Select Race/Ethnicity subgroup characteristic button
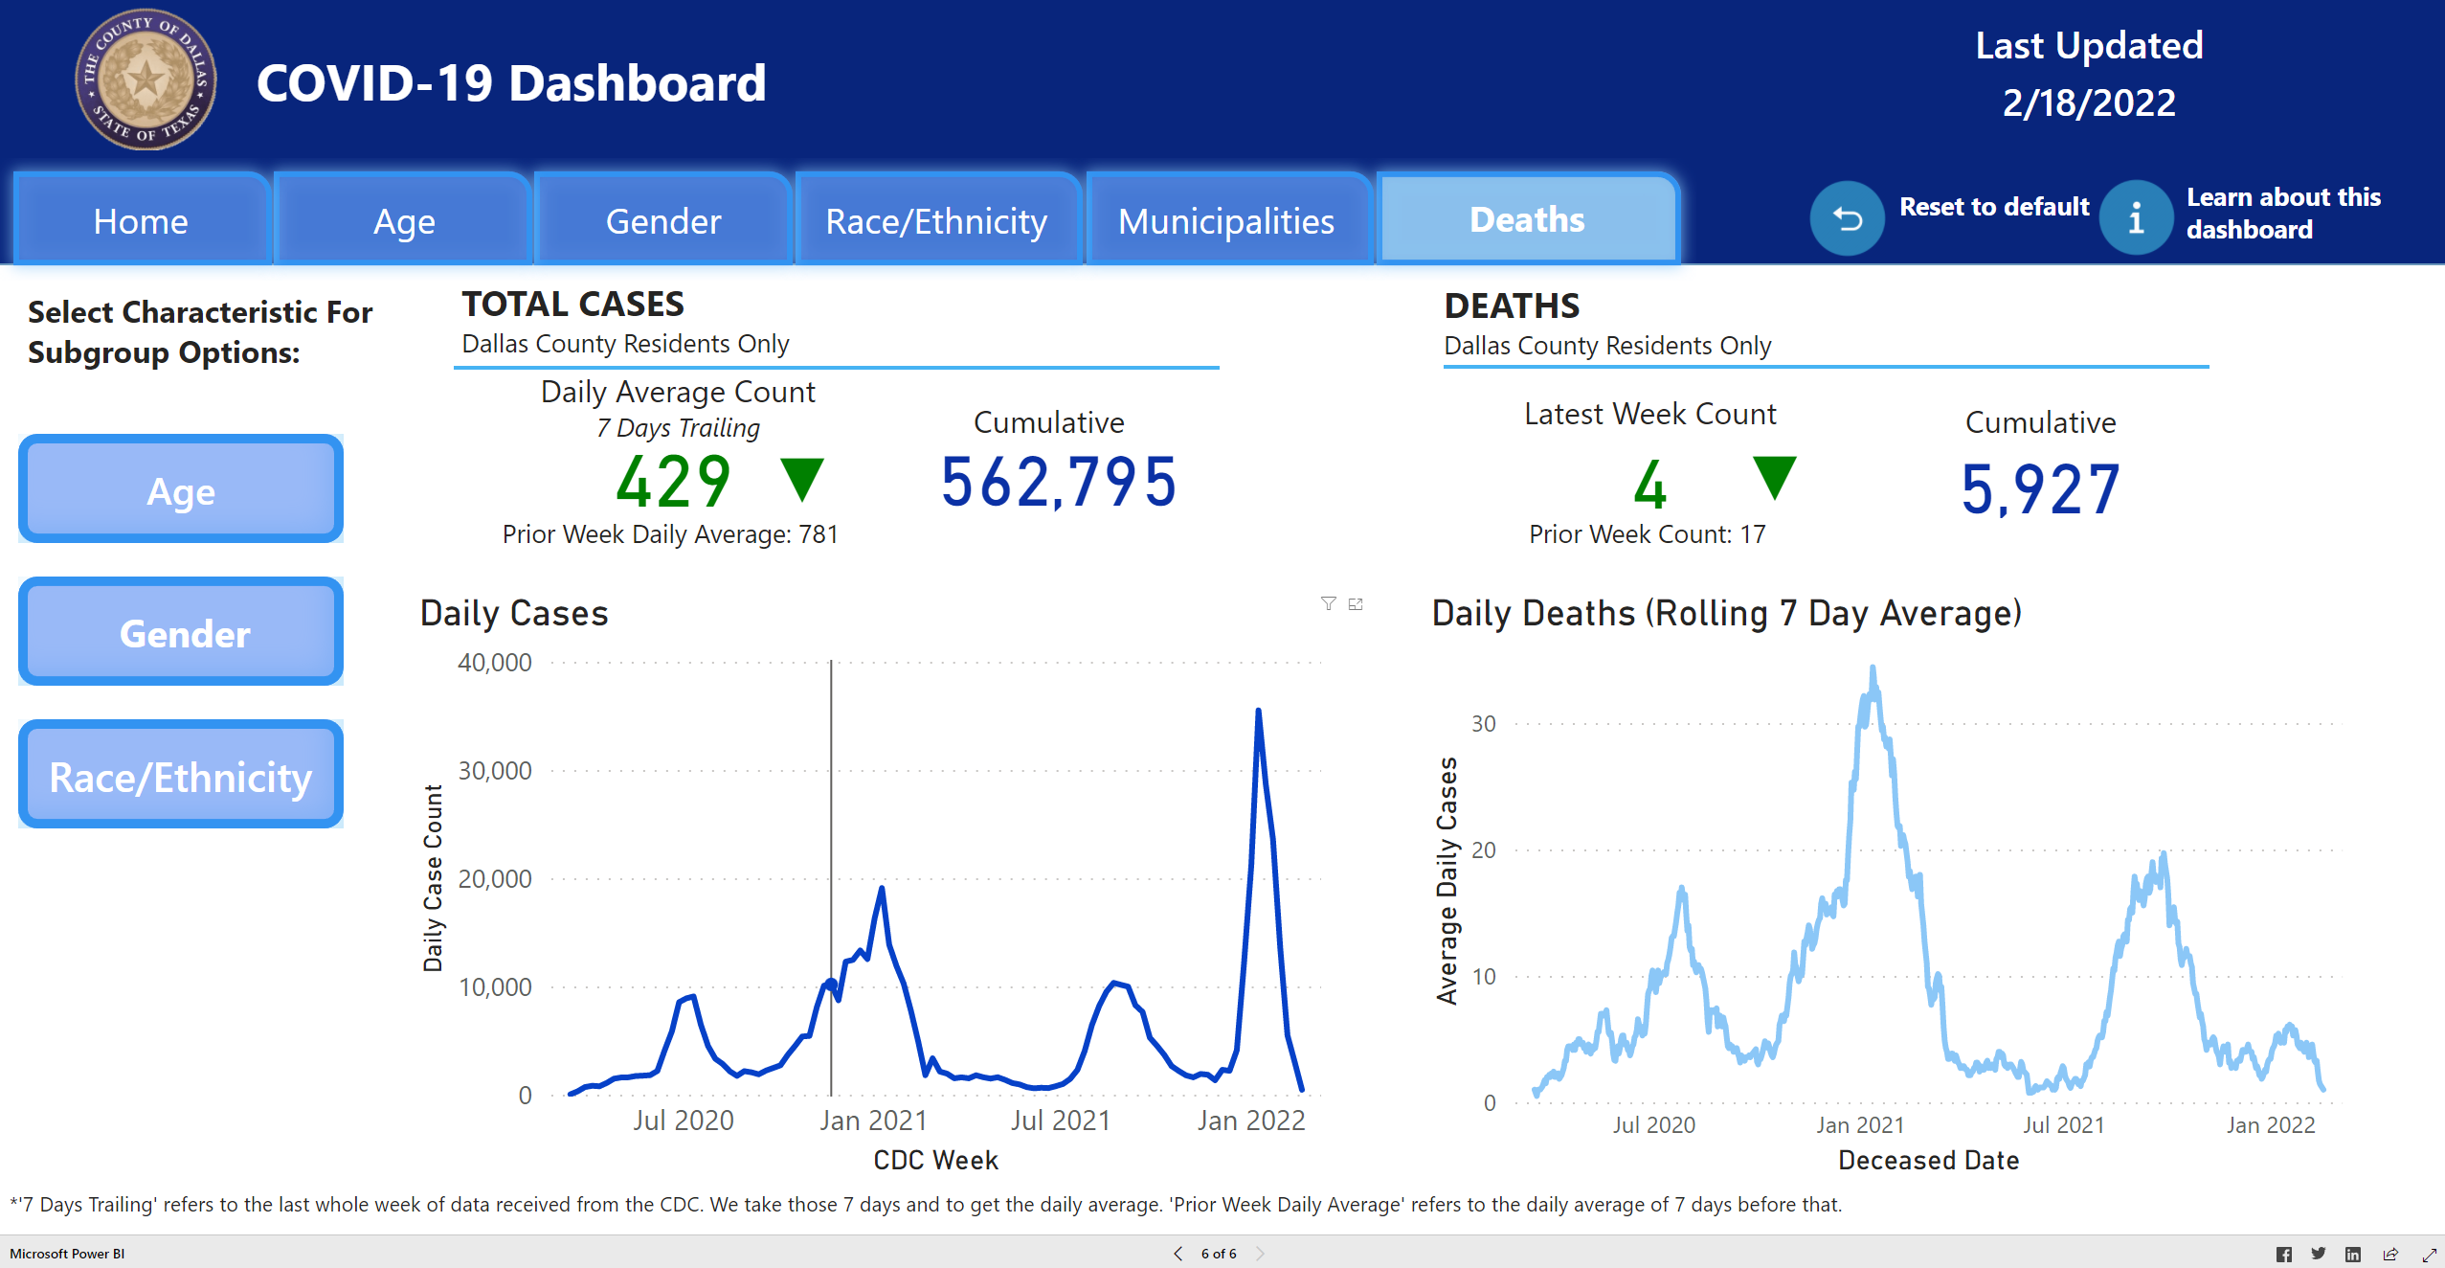The height and width of the screenshot is (1268, 2445). pos(181,776)
